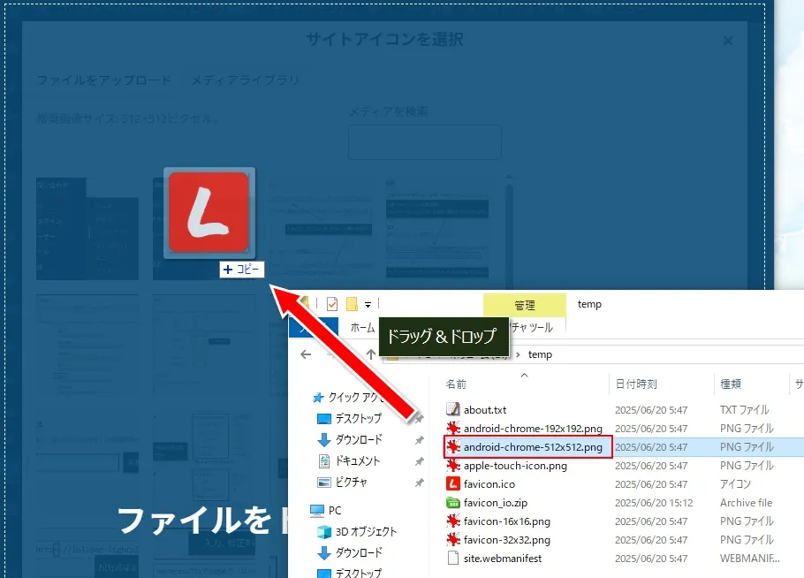
Task: Click the media library vertical scrollbar
Action: click(x=509, y=230)
